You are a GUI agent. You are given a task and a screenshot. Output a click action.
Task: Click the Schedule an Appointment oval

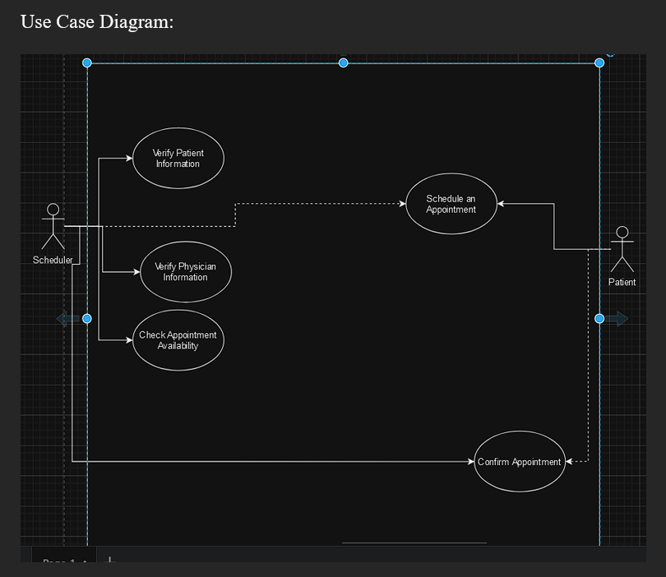pyautogui.click(x=451, y=204)
